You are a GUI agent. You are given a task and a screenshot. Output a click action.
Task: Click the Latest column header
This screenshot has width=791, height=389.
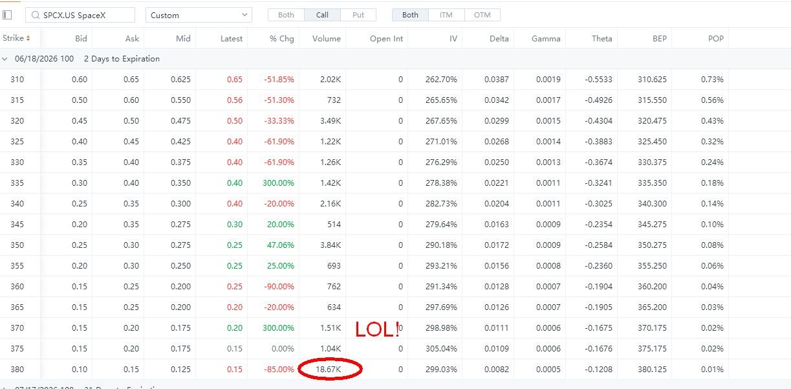232,38
